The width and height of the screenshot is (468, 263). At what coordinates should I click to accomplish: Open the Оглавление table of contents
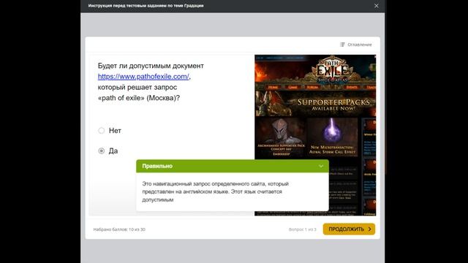pyautogui.click(x=356, y=45)
